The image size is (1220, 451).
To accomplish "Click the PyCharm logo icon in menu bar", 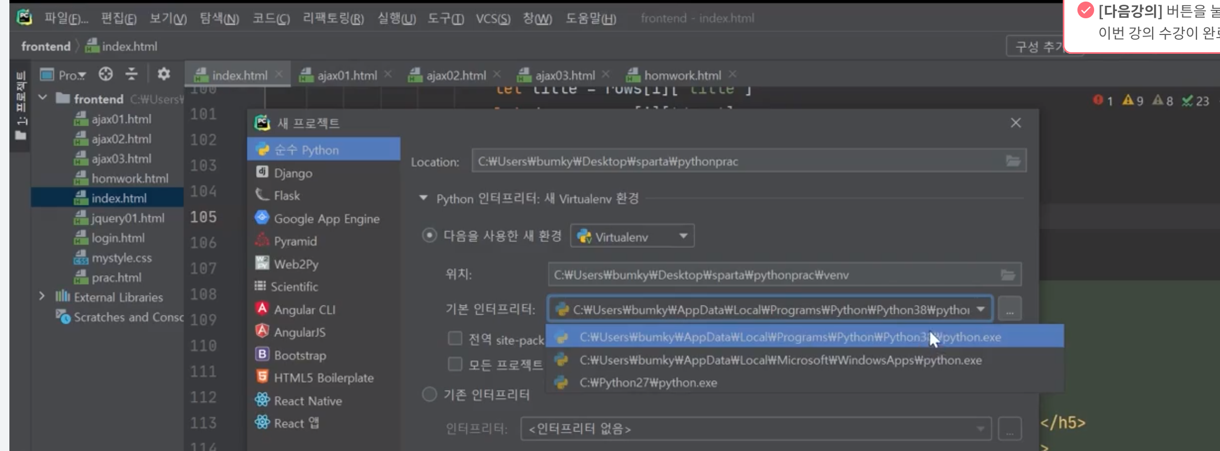I will (24, 17).
